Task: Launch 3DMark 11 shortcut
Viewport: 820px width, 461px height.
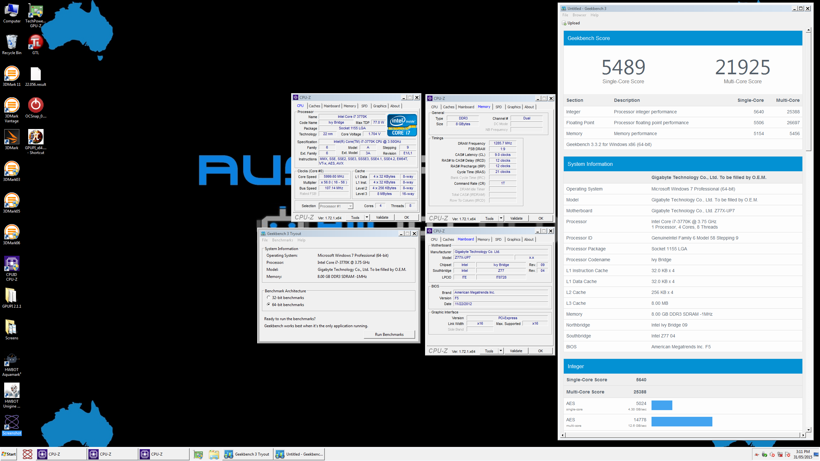Action: tap(12, 76)
